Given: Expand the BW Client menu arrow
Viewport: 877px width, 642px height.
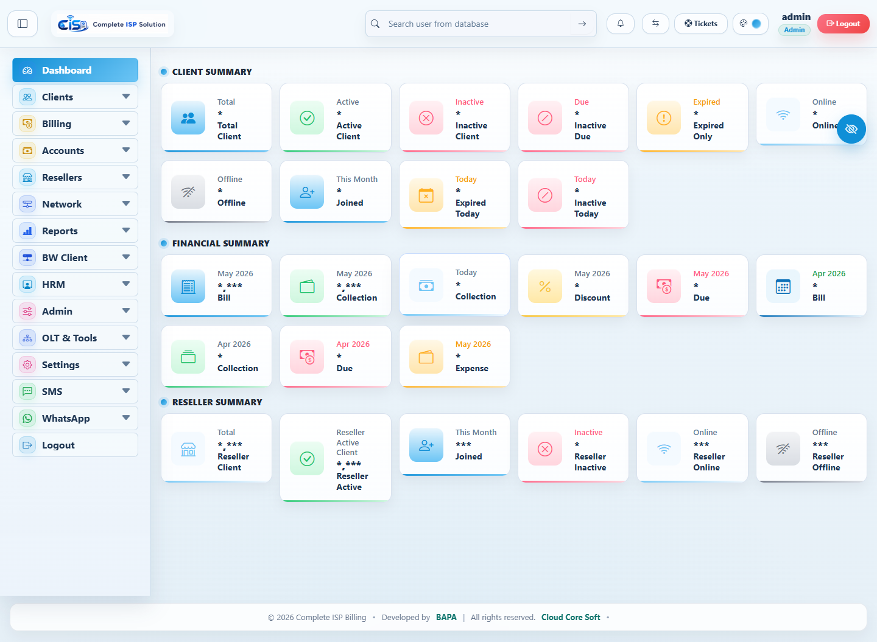Looking at the screenshot, I should click(126, 257).
